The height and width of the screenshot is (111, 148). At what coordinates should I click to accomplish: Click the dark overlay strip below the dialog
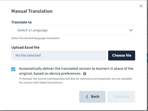[73, 111]
